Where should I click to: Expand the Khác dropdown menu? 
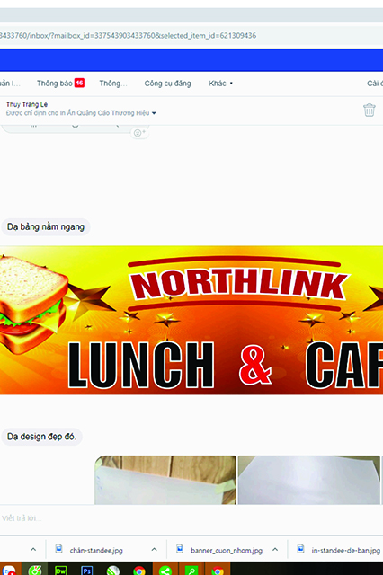tap(221, 84)
